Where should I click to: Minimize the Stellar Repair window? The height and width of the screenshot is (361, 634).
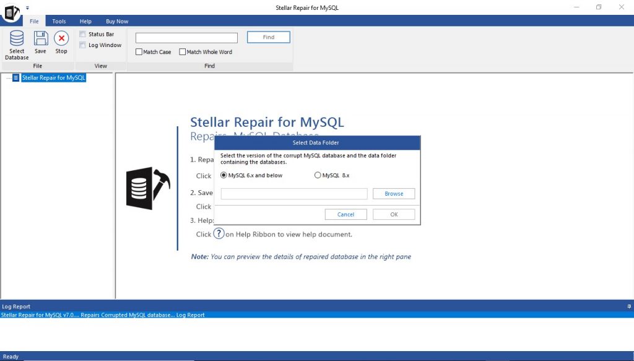576,7
